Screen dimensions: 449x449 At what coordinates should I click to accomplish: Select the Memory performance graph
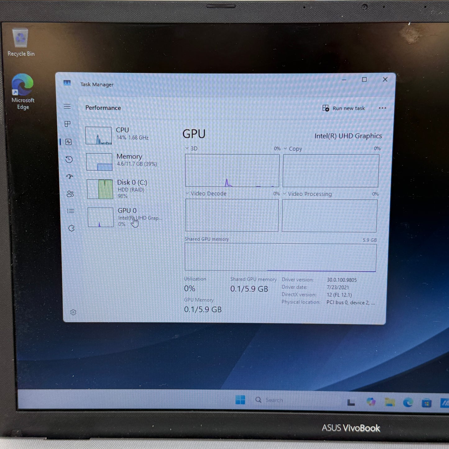click(99, 162)
